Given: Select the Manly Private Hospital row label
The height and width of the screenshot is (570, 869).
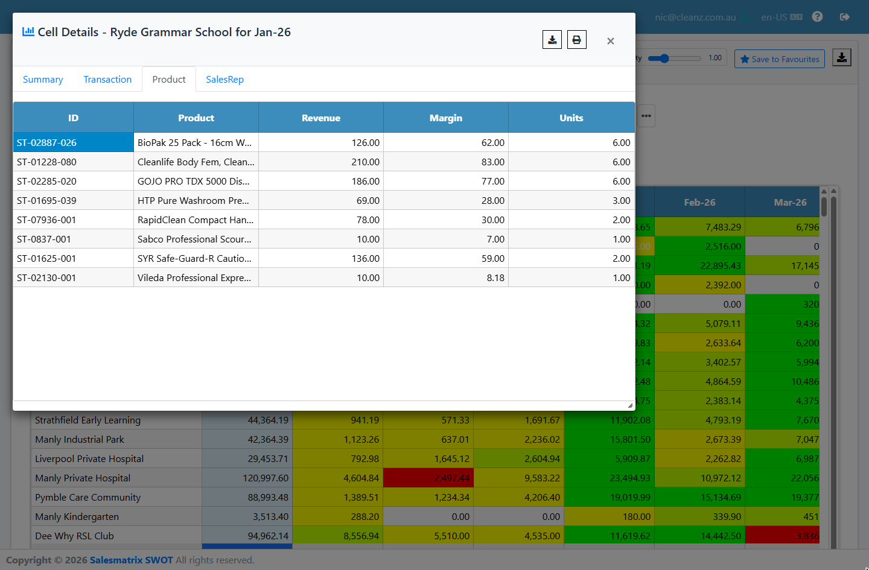Looking at the screenshot, I should coord(116,478).
